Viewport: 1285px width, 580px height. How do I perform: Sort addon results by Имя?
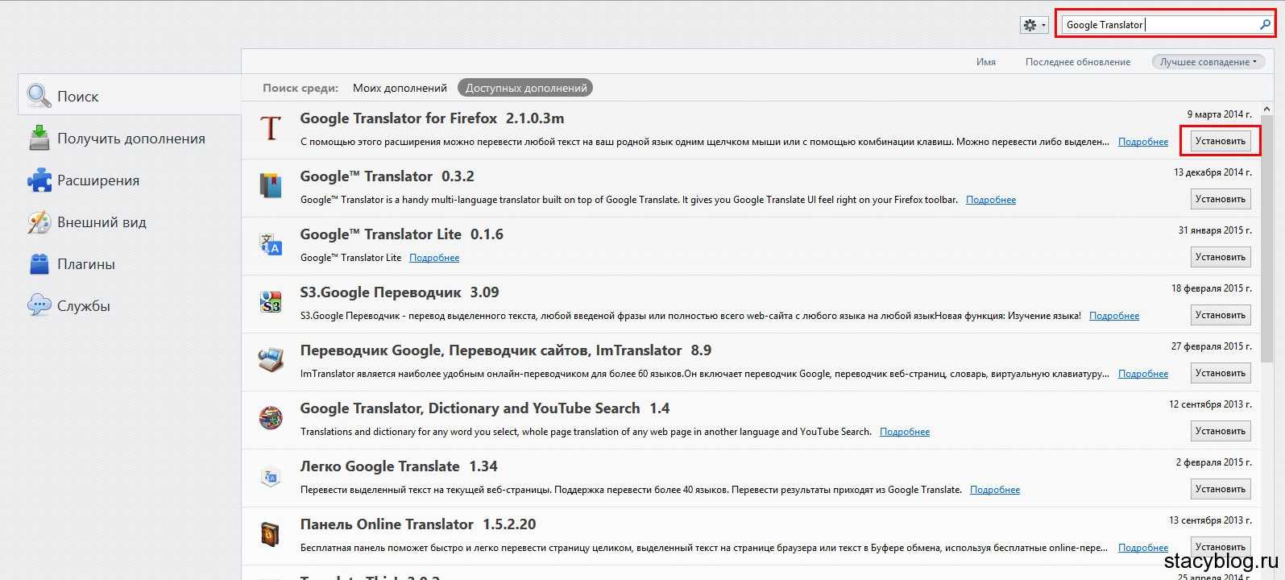[x=985, y=62]
